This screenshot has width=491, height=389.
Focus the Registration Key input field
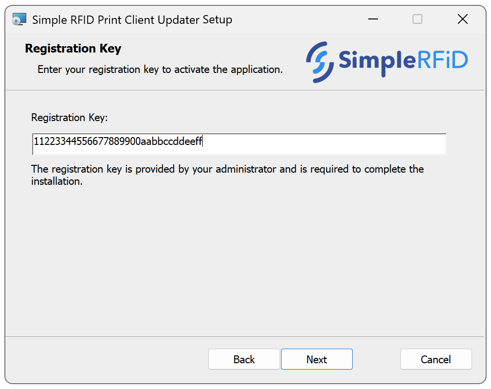click(x=239, y=144)
